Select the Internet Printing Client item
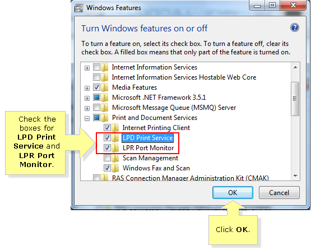Viewport: 311px width, 250px height. 156,128
